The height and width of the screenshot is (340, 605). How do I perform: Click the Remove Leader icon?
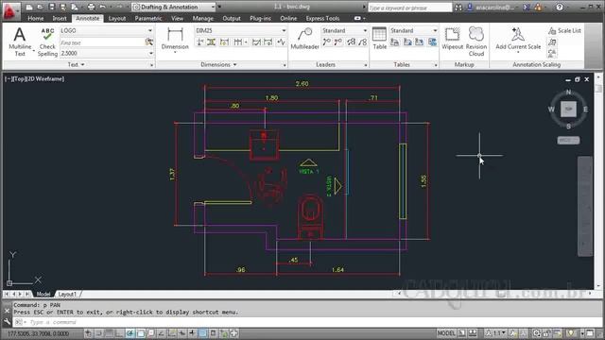click(x=338, y=42)
